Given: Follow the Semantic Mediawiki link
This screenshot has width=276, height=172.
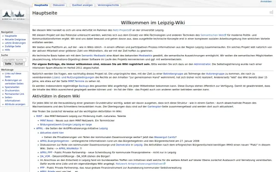Looking at the screenshot, I should 94,55.
